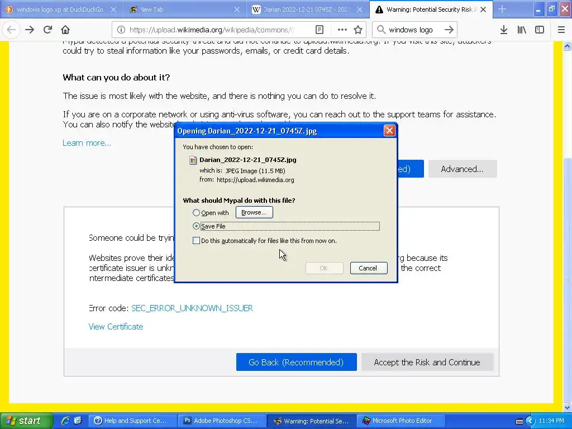Click the search magnifier icon
The image size is (572, 429).
coord(381,30)
